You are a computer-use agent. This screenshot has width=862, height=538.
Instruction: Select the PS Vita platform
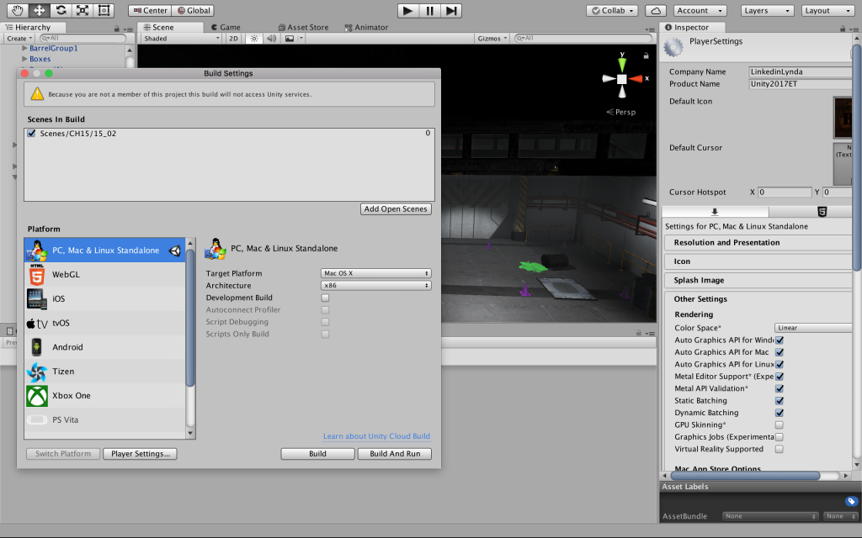[x=104, y=419]
